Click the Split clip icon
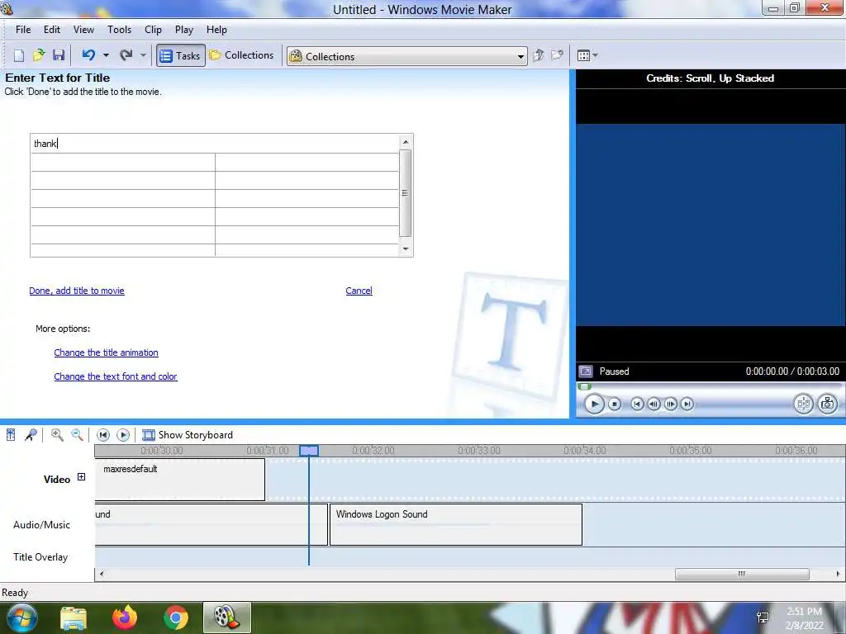This screenshot has height=634, width=846. point(803,404)
